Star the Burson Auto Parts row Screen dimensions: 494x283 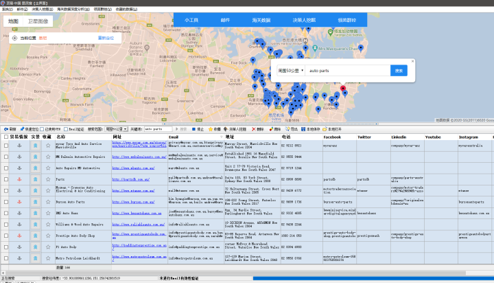point(48,201)
